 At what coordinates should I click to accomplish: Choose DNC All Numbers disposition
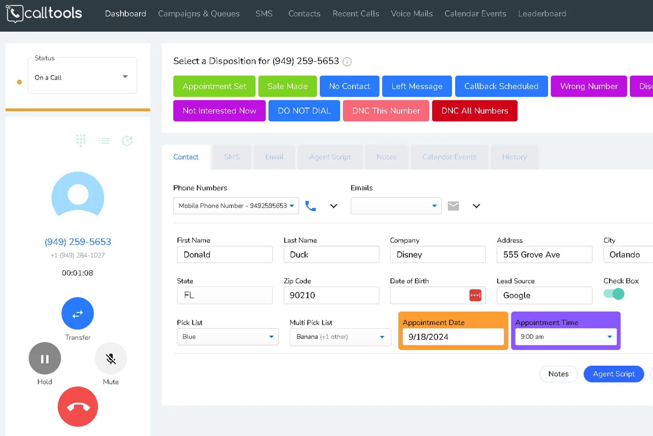pyautogui.click(x=475, y=110)
